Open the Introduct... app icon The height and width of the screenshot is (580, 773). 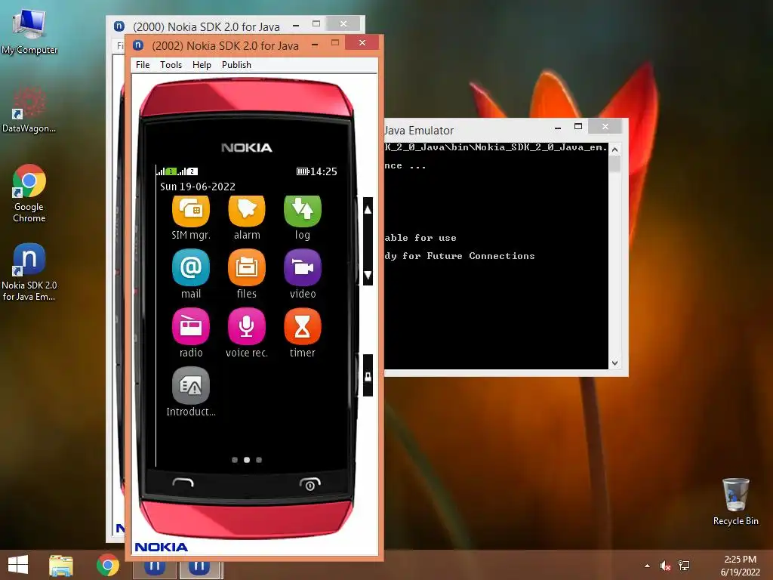[x=191, y=385]
